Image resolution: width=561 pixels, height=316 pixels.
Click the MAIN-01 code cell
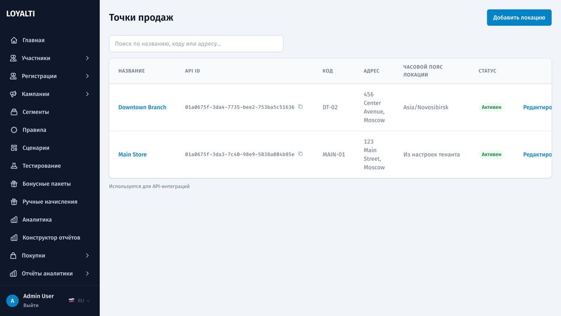334,154
